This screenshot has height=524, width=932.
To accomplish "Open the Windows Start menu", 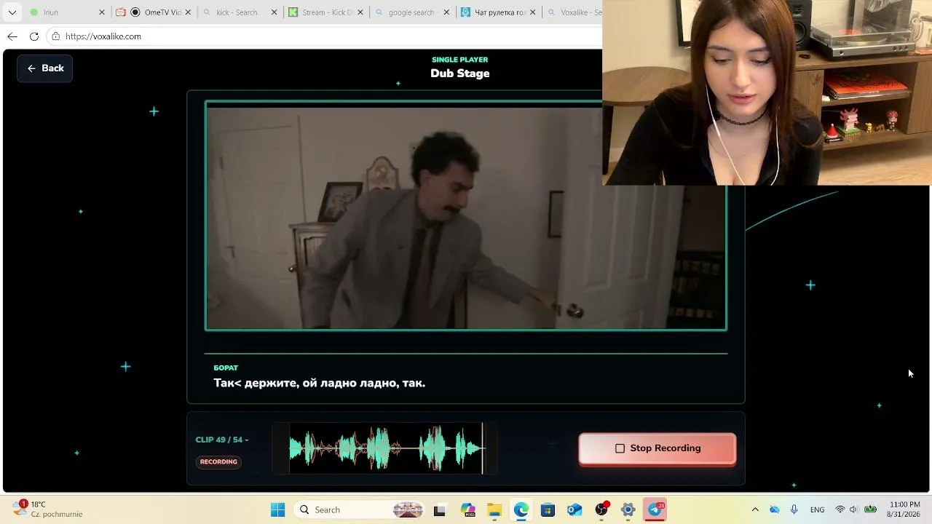I will (278, 510).
